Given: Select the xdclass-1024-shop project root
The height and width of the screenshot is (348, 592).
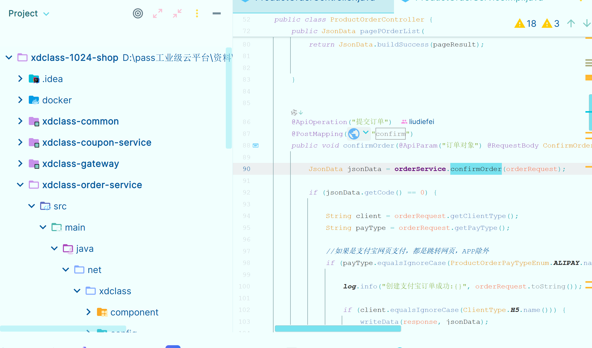Looking at the screenshot, I should click(x=116, y=58).
